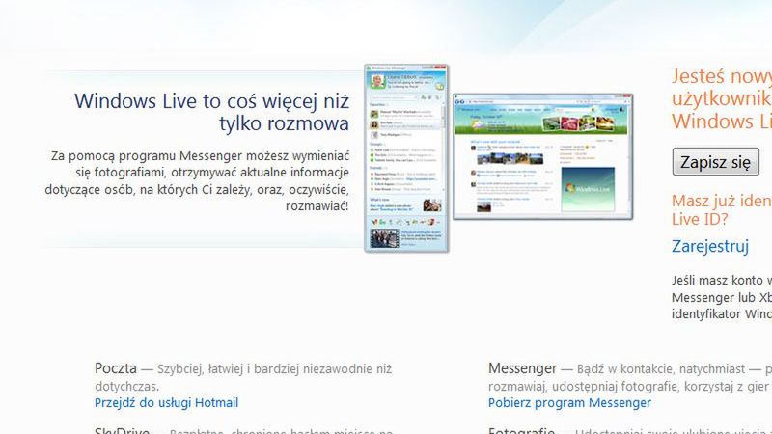Viewport: 772px width, 434px height.
Task: Click the Poczta service heading
Action: (116, 368)
